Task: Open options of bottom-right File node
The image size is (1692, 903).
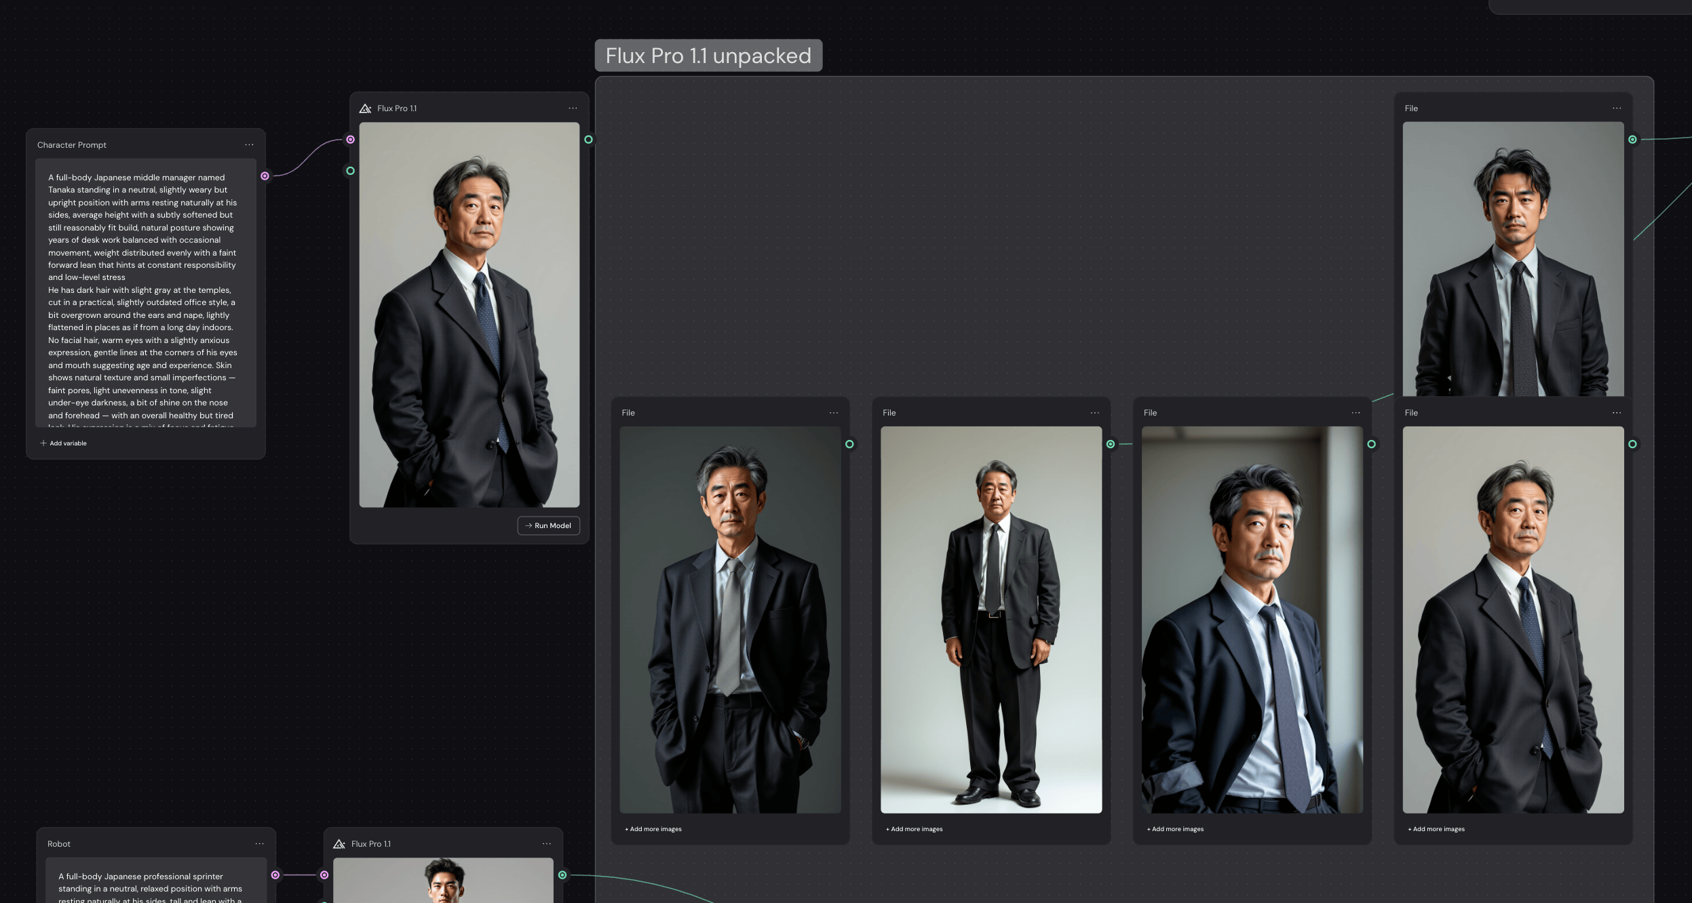Action: [1617, 412]
